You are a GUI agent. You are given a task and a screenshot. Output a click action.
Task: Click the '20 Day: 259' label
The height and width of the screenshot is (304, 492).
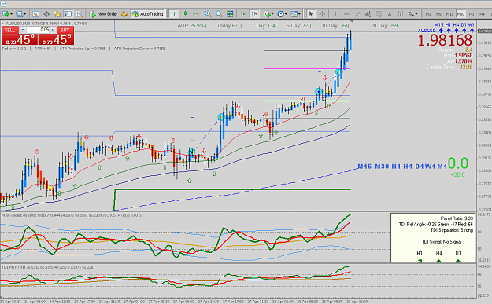tap(384, 26)
